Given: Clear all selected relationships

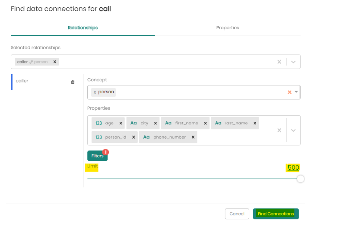Looking at the screenshot, I should [x=279, y=62].
